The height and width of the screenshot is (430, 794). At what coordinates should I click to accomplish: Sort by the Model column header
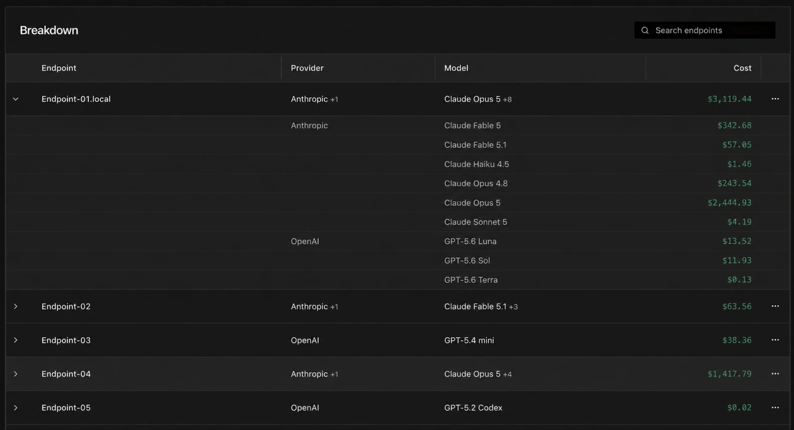click(456, 68)
